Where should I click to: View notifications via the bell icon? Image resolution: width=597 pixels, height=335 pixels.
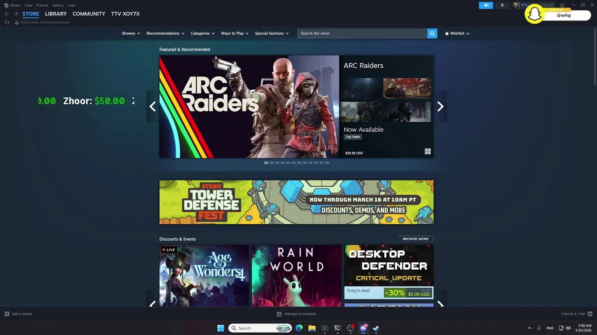coord(502,6)
